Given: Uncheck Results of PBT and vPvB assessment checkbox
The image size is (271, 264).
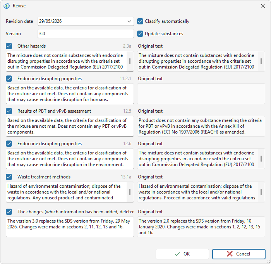Looking at the screenshot, I should point(9,111).
